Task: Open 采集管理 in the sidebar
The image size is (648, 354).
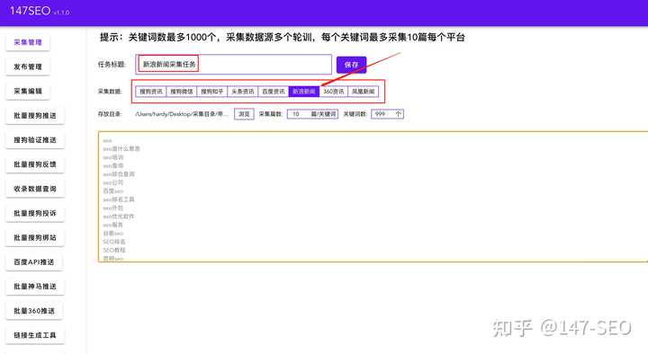Action: [x=28, y=42]
